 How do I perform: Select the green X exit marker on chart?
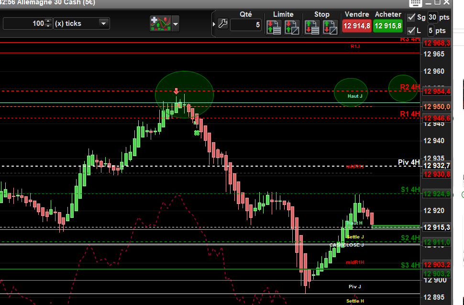(197, 133)
